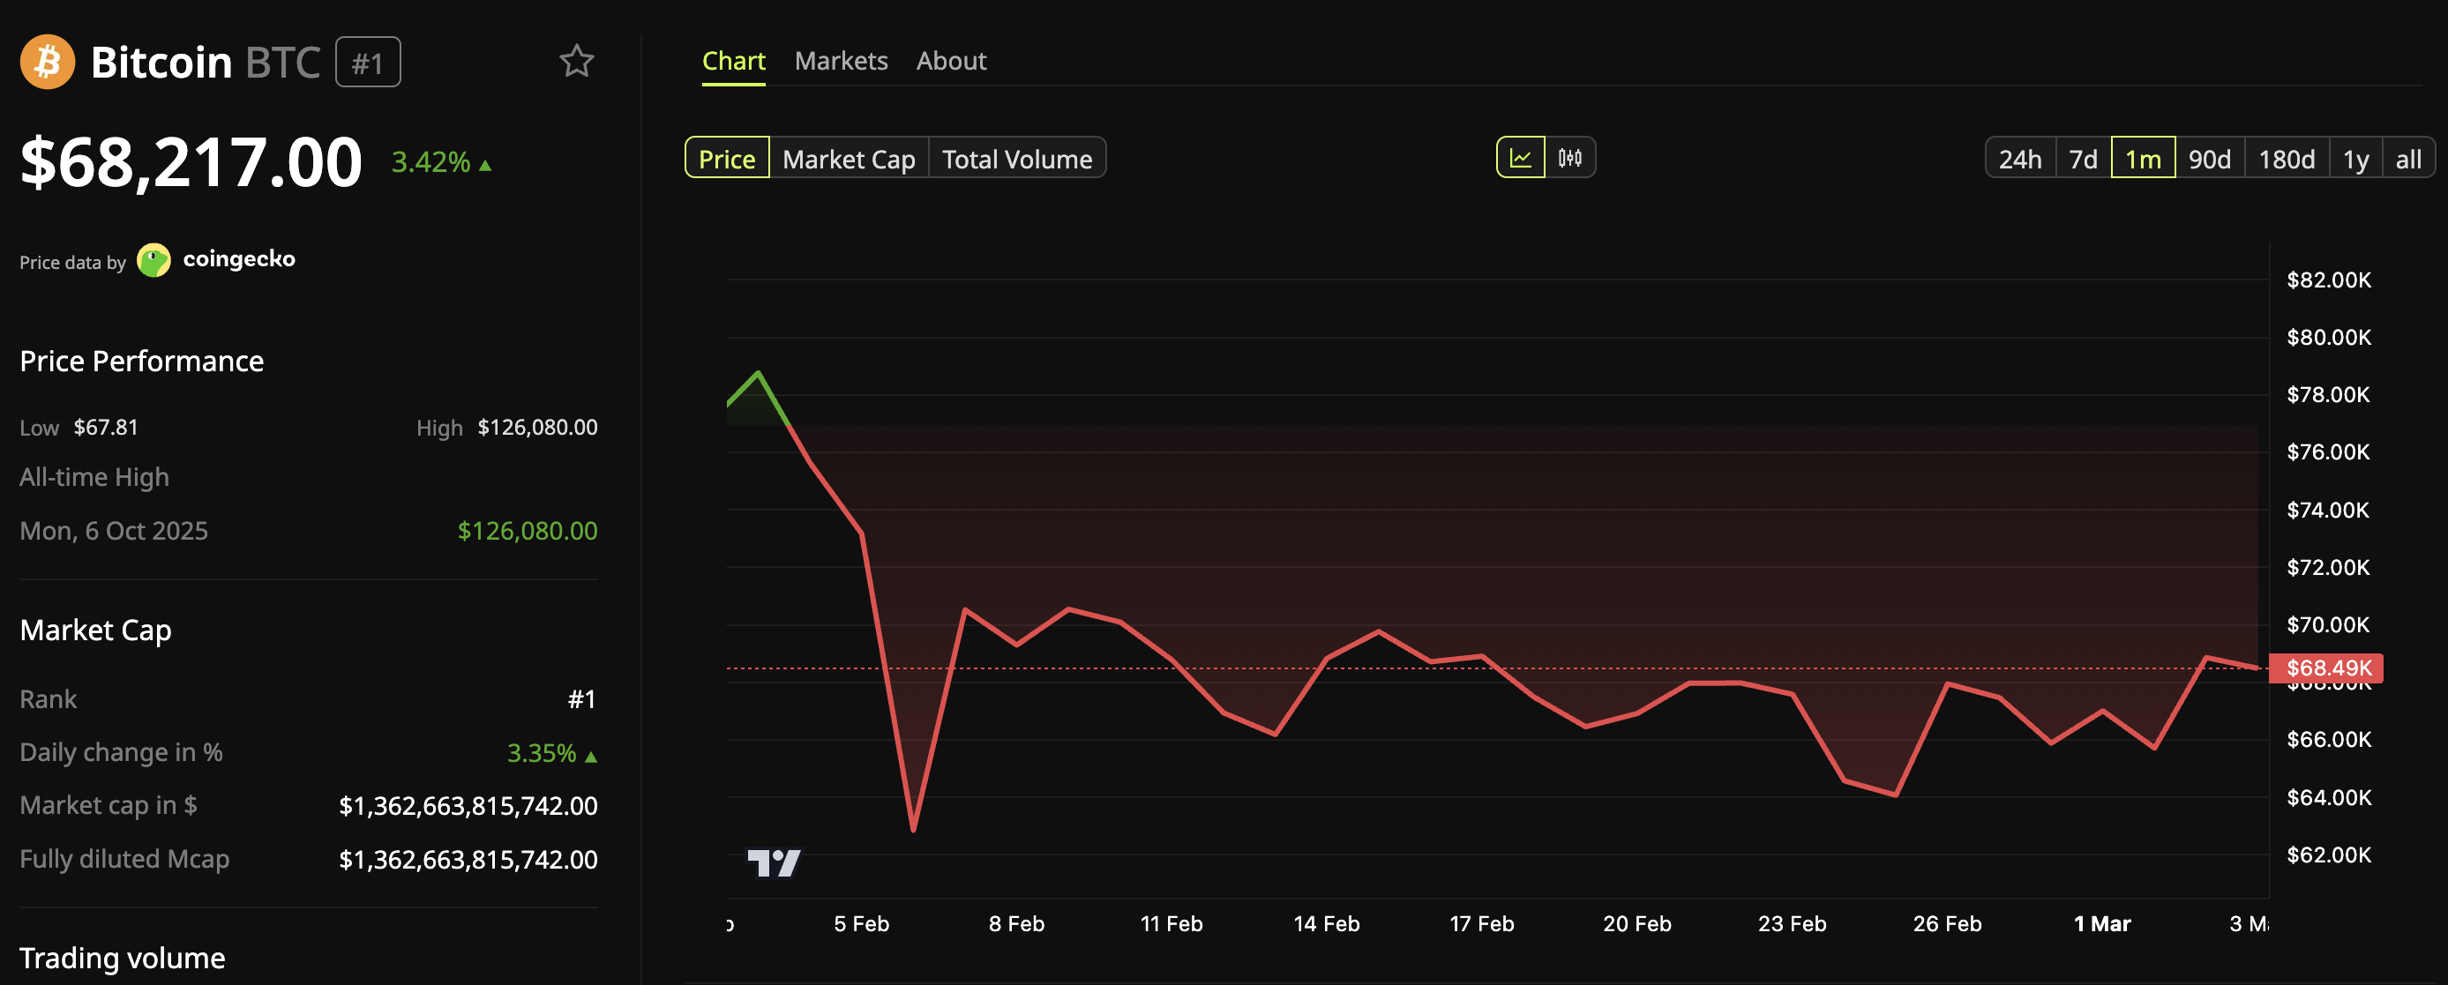Show the Total Volume chart

(1017, 158)
